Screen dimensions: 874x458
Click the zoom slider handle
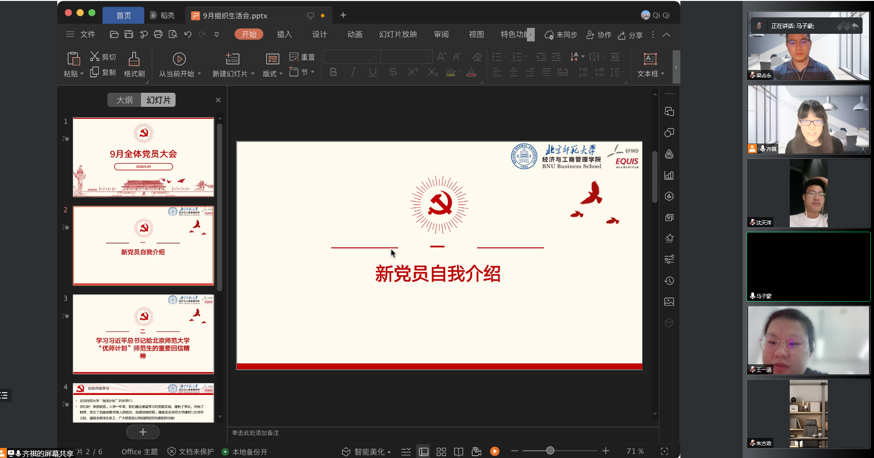coord(550,451)
